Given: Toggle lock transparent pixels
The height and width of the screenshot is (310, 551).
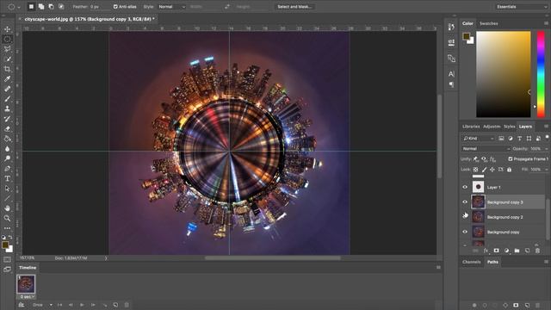Looking at the screenshot, I should (x=475, y=170).
